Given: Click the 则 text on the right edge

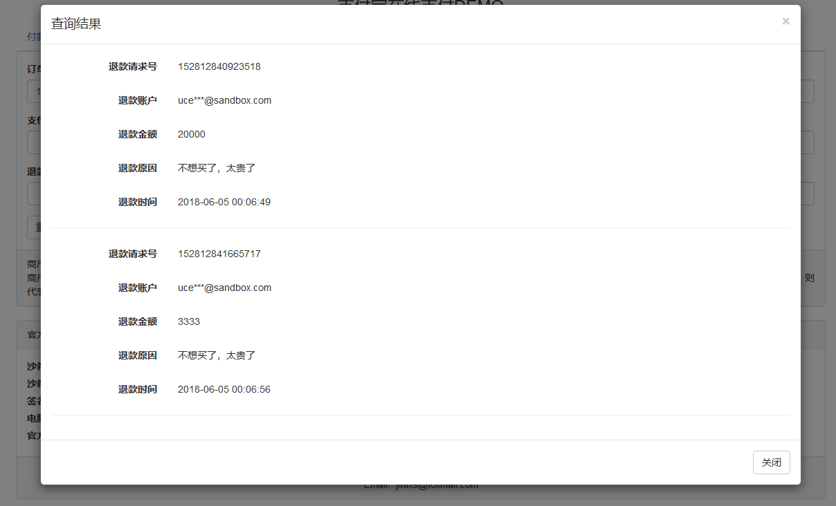Looking at the screenshot, I should [810, 278].
